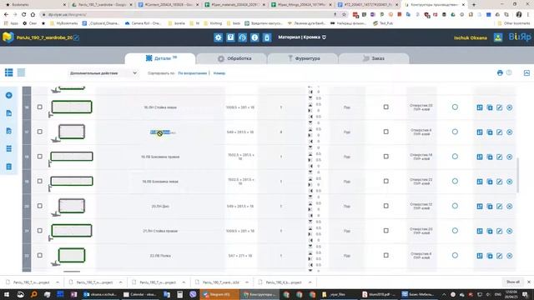Select row 19 Боковина левая left checkbox
The height and width of the screenshot is (300, 534).
point(40,181)
